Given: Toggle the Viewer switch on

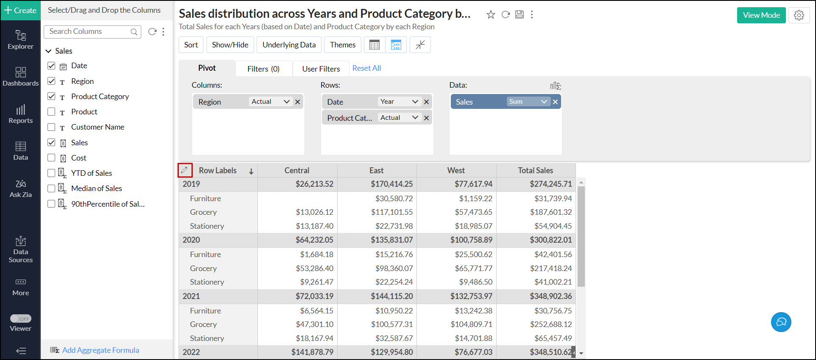Looking at the screenshot, I should click(20, 319).
